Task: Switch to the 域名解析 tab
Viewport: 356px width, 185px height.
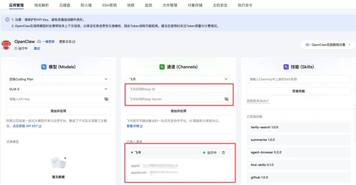Action: click(x=42, y=5)
